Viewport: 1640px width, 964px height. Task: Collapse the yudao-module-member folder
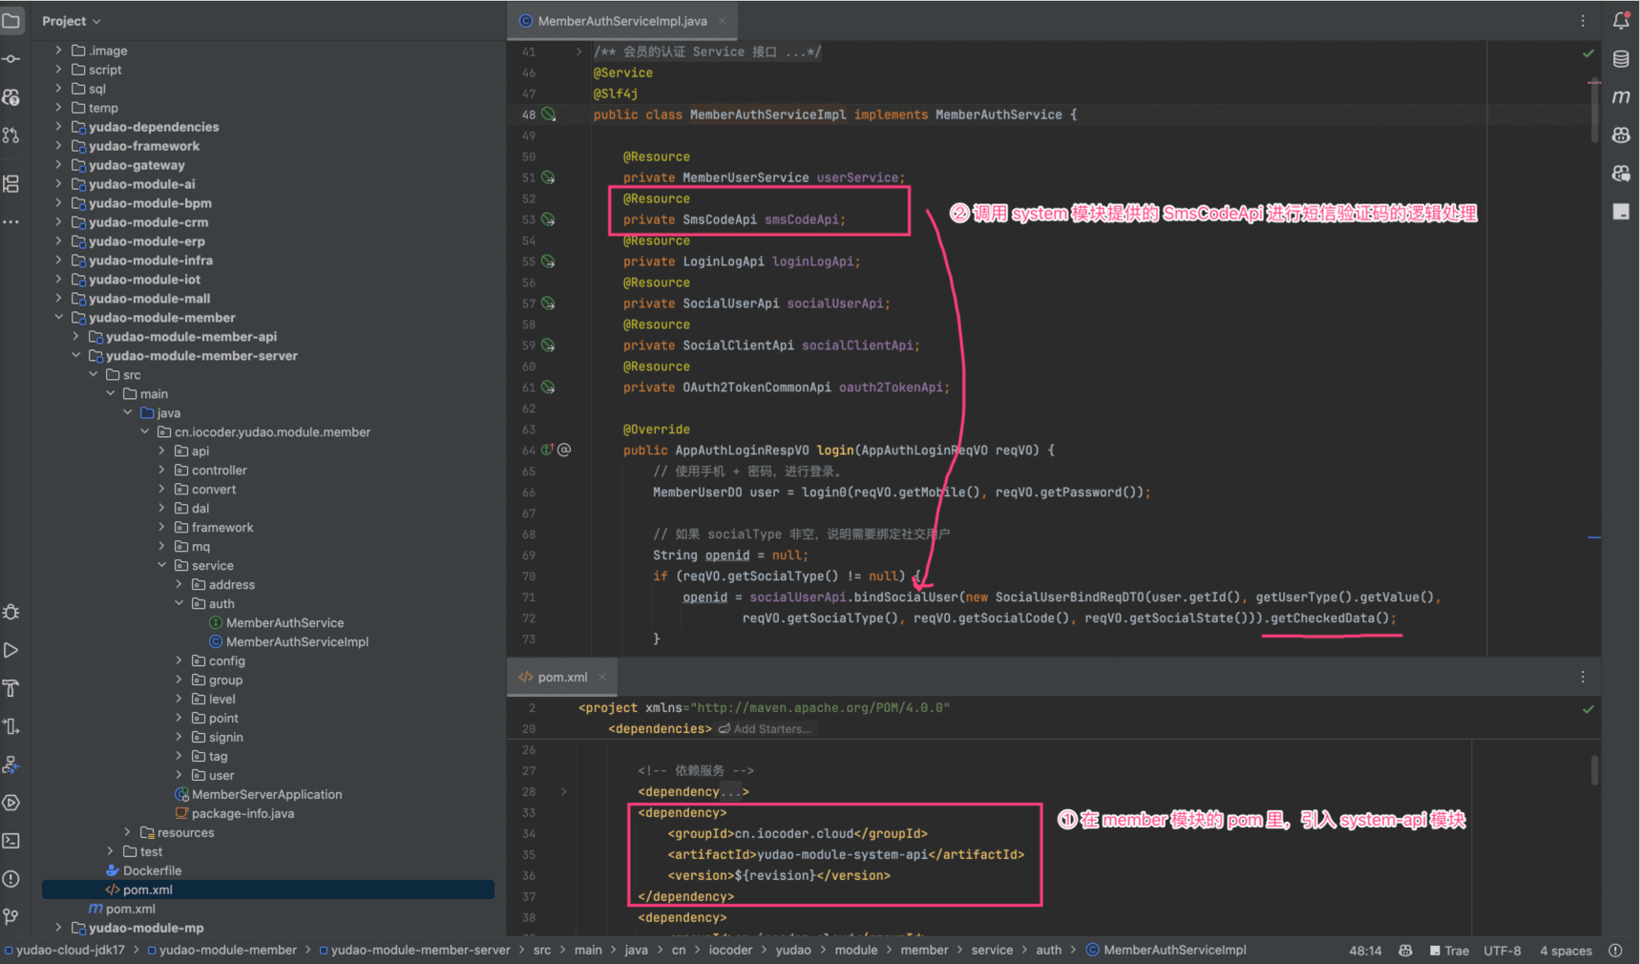point(58,318)
